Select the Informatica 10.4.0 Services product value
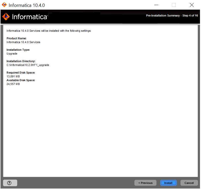The image size is (201, 189). click(23, 42)
